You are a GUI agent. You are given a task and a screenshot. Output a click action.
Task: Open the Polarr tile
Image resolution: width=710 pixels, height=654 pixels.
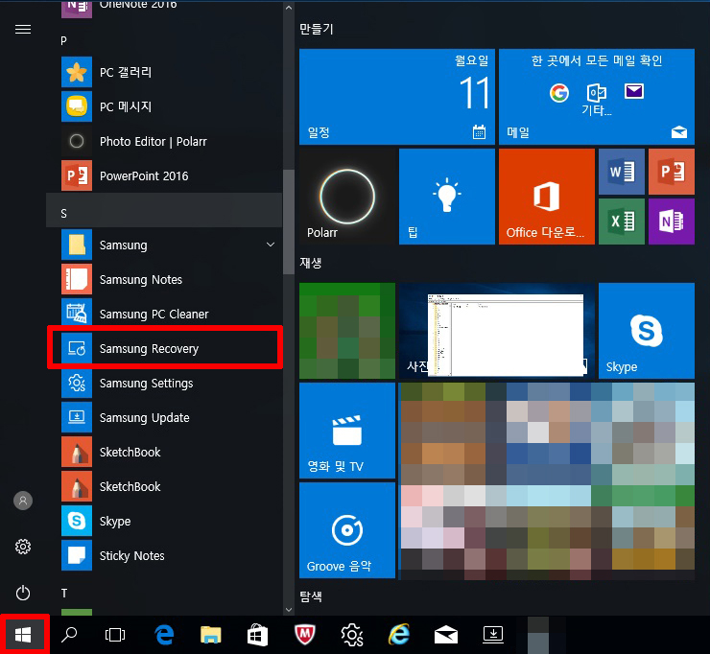(347, 197)
